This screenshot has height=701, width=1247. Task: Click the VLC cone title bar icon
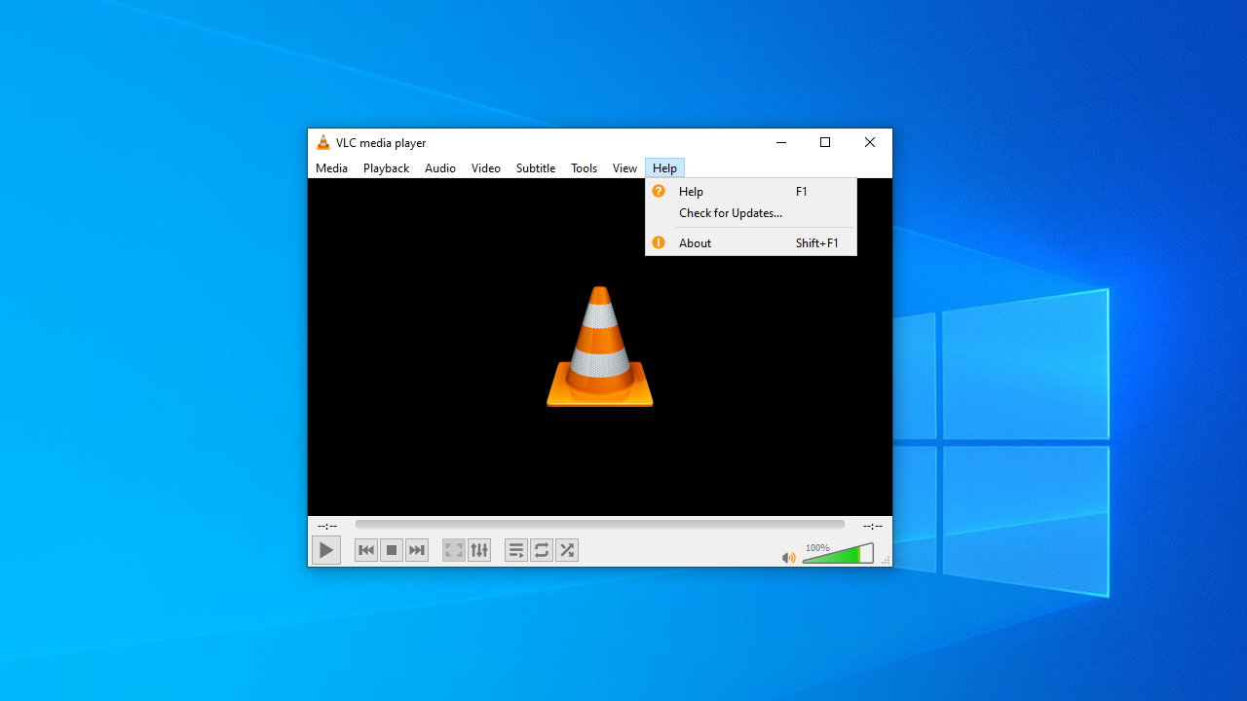pyautogui.click(x=323, y=143)
